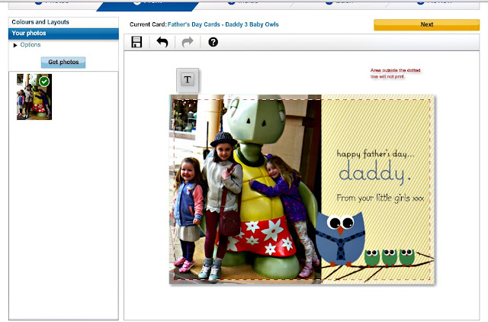Viewport: 488px width, 322px height.
Task: Open the Colours and Layouts tab
Action: (x=63, y=22)
